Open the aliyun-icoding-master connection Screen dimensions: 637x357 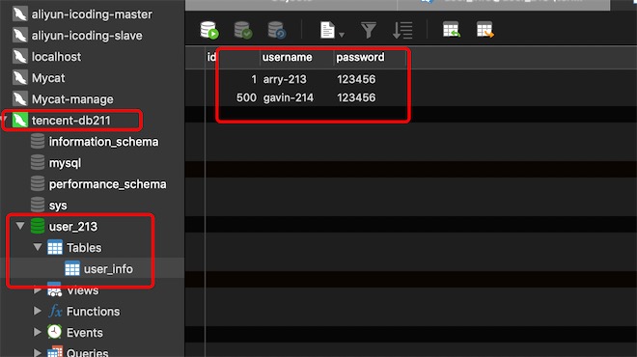(92, 14)
